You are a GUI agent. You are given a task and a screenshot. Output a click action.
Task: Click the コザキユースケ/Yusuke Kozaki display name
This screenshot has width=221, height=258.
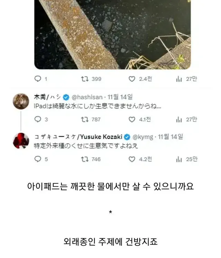point(78,137)
